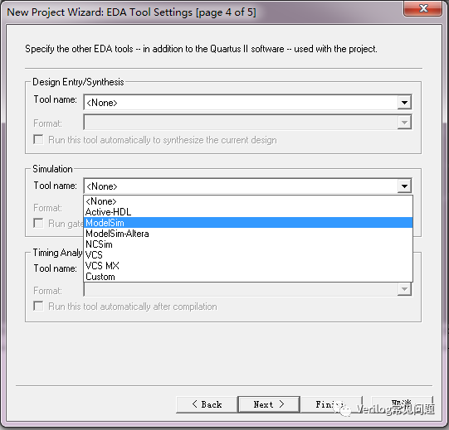Open Timing Analysis Format dropdown arrow

[404, 289]
